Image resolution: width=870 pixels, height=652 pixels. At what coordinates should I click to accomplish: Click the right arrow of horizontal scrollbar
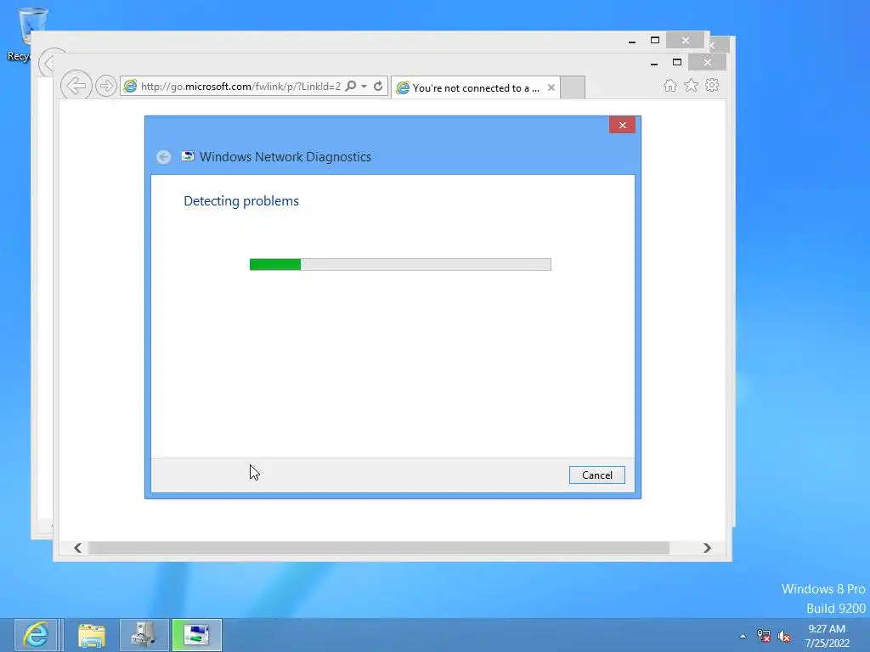coord(707,548)
